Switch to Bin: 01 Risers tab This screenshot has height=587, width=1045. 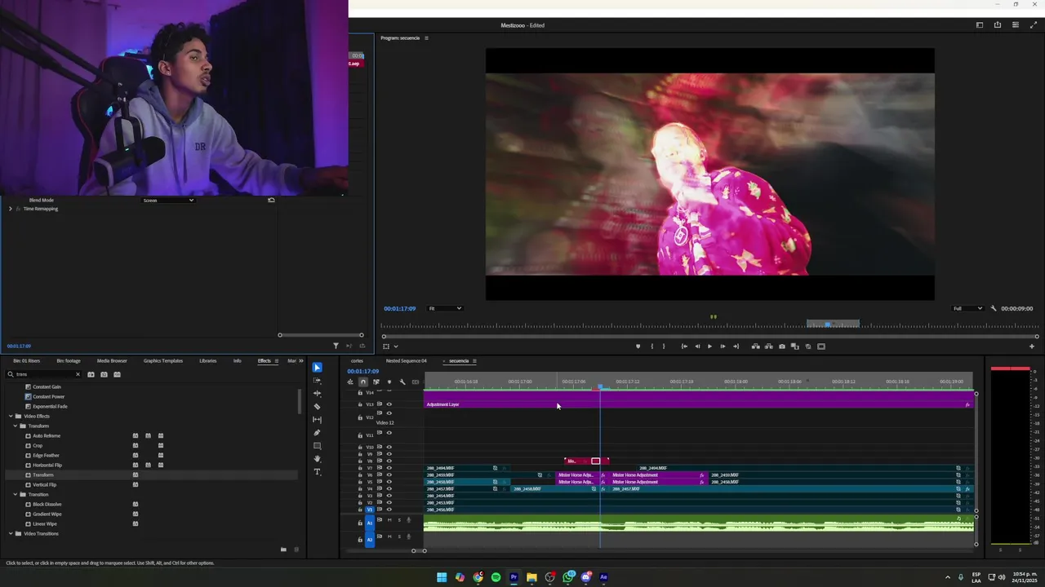click(x=26, y=360)
